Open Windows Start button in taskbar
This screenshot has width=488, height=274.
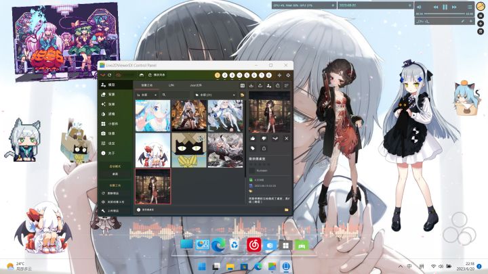click(x=202, y=267)
